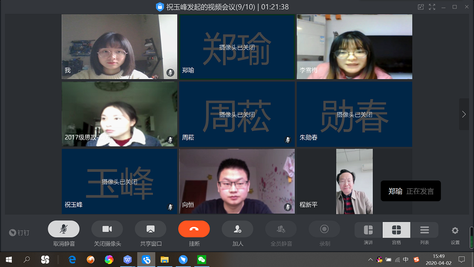Click the lock icon before meeting title
The image size is (474, 267).
(x=159, y=7)
